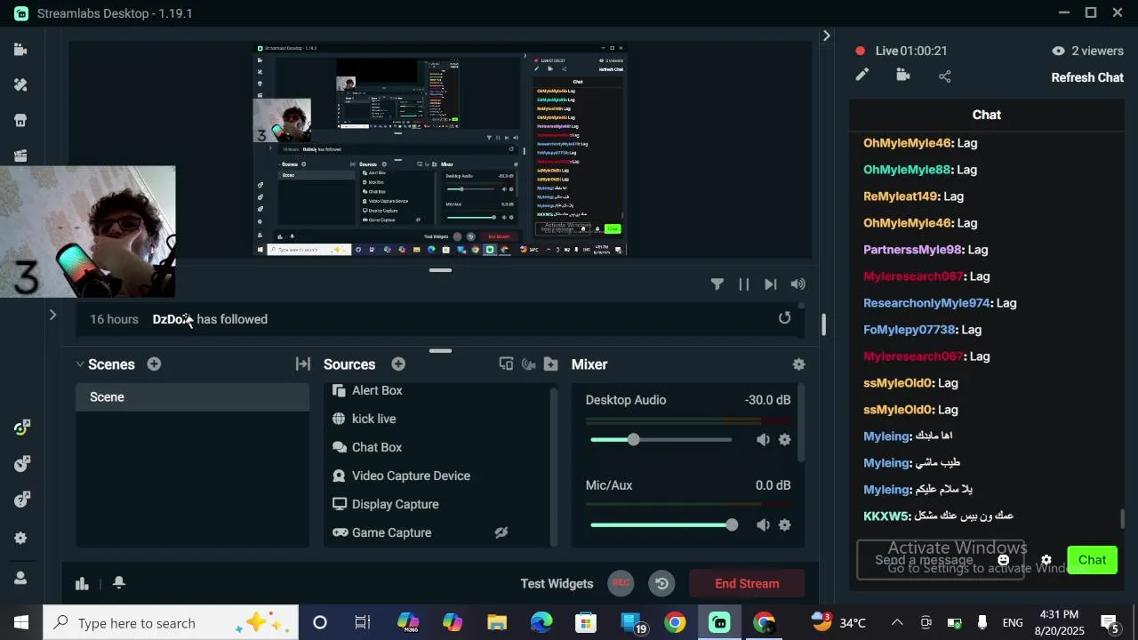Select the Scene item in Scenes list
Viewport: 1138px width, 640px height.
(x=192, y=397)
